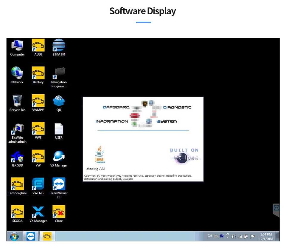Image resolution: width=286 pixels, height=245 pixels.
Task: Click the Java logo on splash screen
Action: 100,154
